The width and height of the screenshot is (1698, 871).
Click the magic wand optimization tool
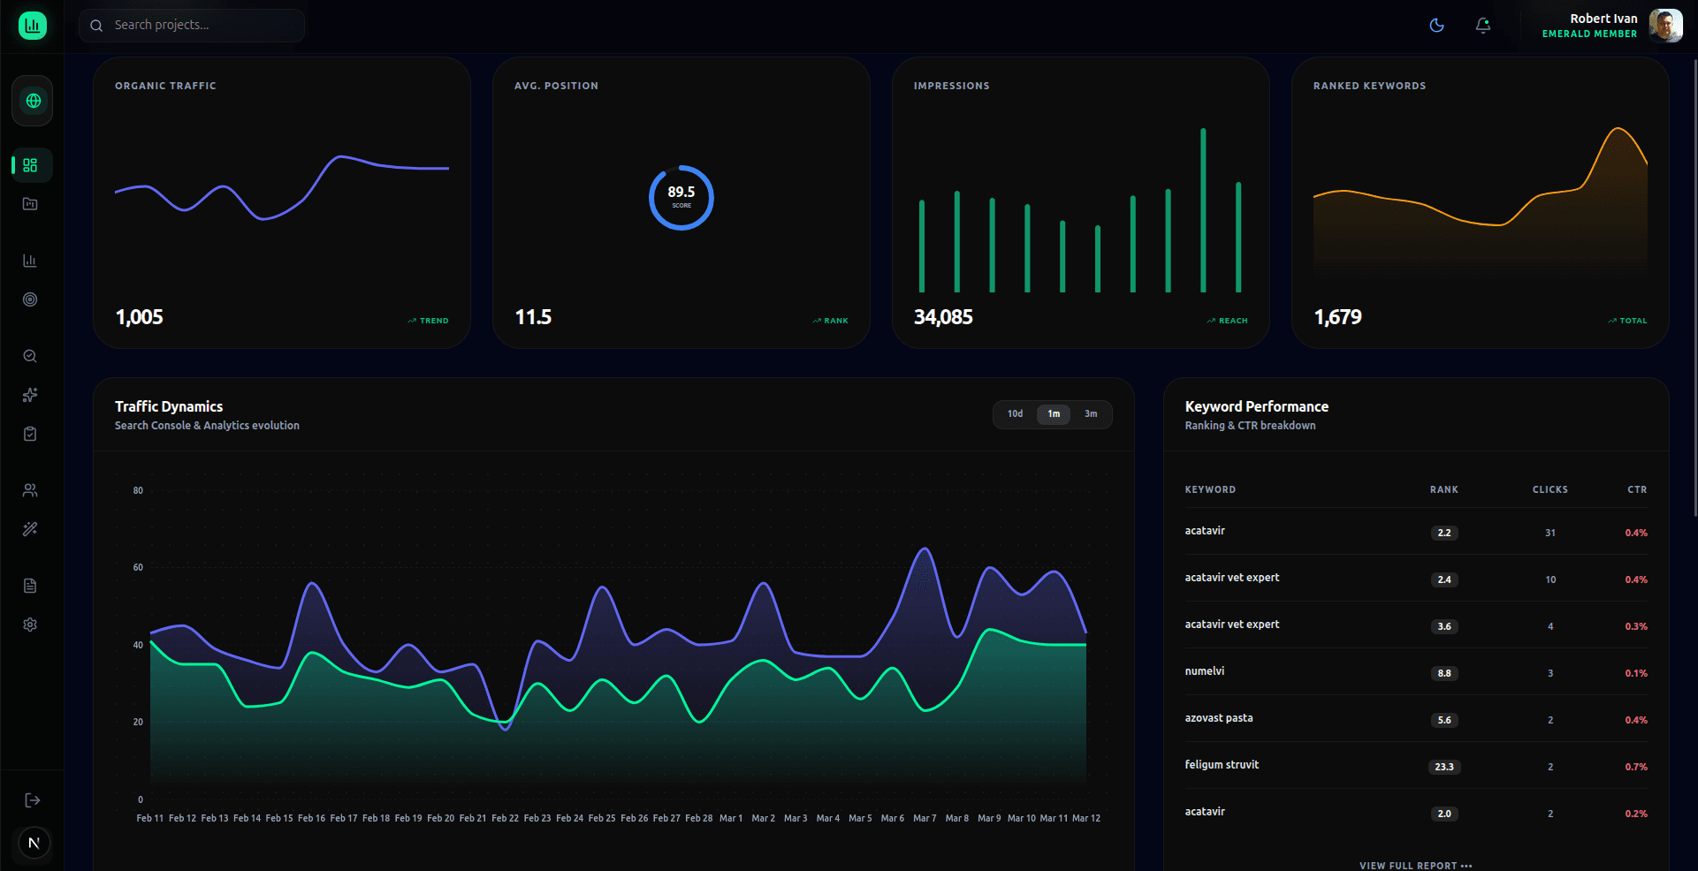point(30,529)
